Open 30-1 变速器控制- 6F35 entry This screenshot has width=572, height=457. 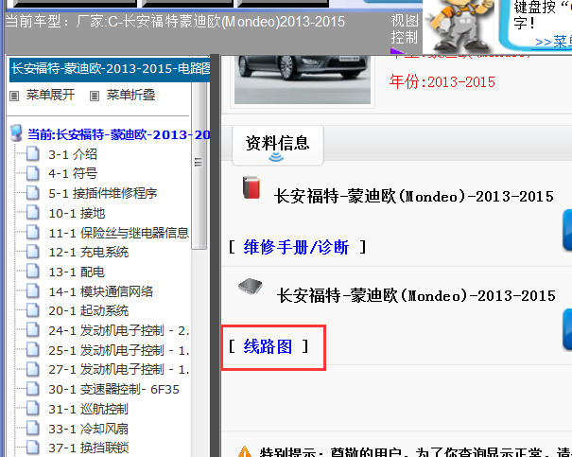pyautogui.click(x=113, y=389)
